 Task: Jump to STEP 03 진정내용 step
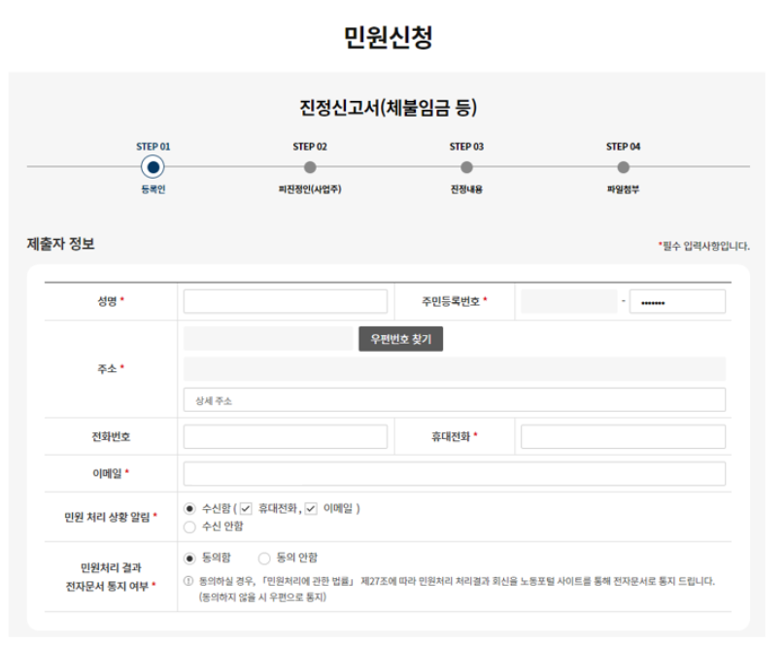(466, 165)
